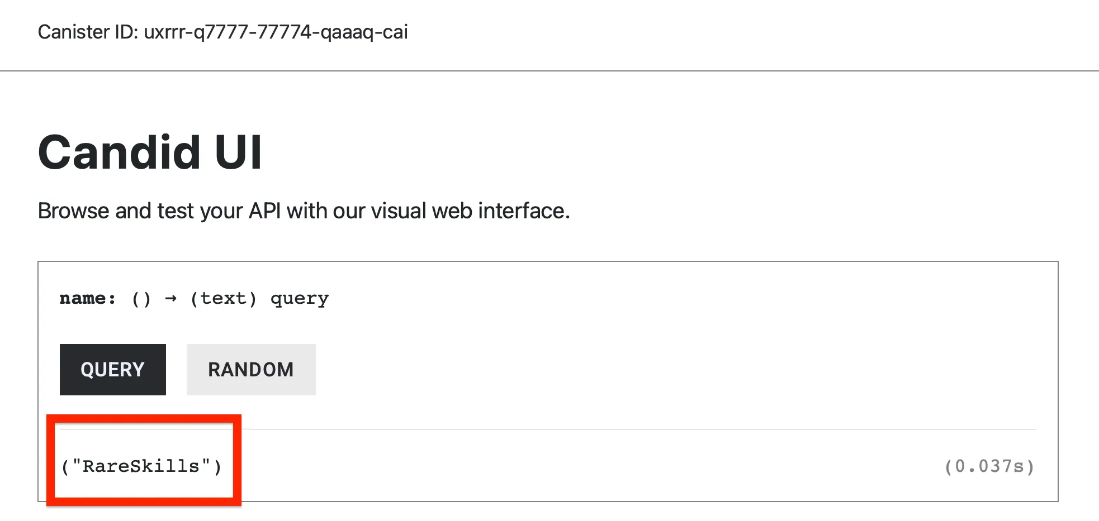Viewport: 1099px width, 521px height.
Task: Click the word "Candid" in the heading
Action: (119, 152)
